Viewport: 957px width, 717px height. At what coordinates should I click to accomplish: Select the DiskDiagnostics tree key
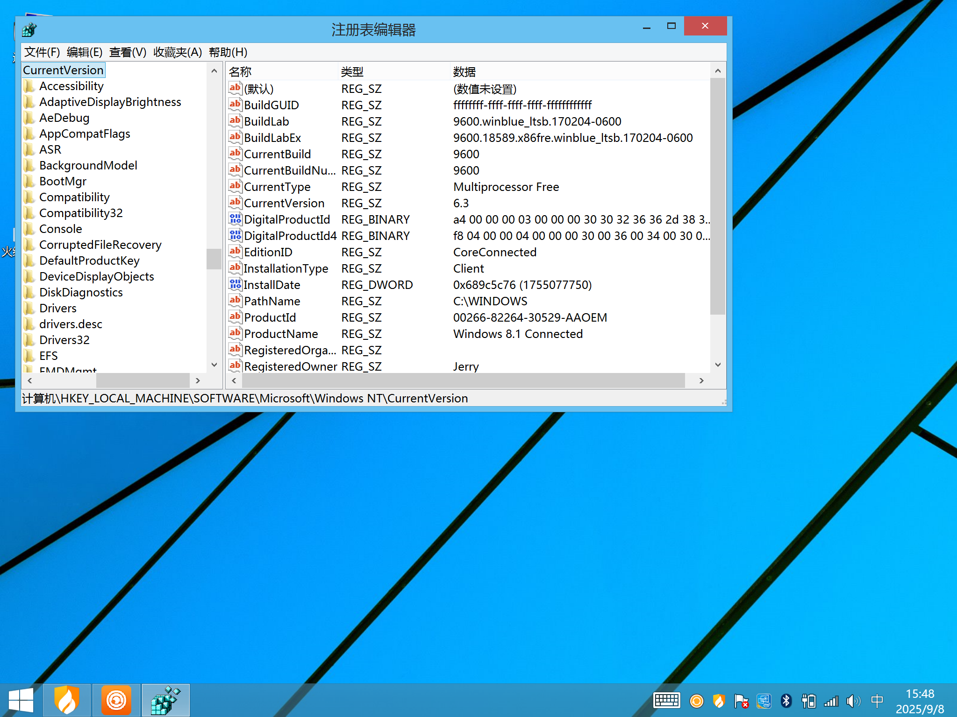[x=81, y=293]
